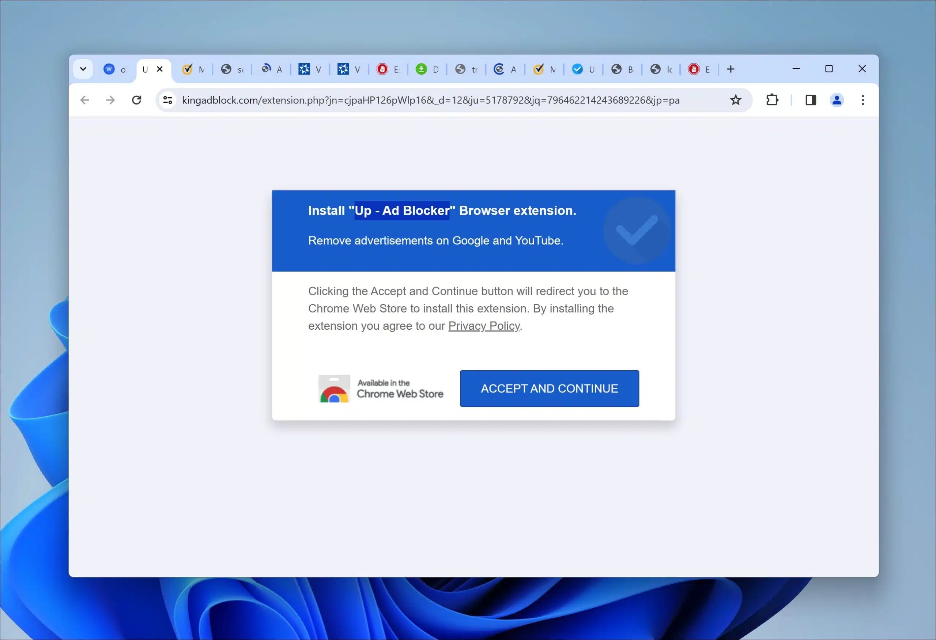Reload the kingadblock page
Image resolution: width=936 pixels, height=640 pixels.
[x=136, y=100]
